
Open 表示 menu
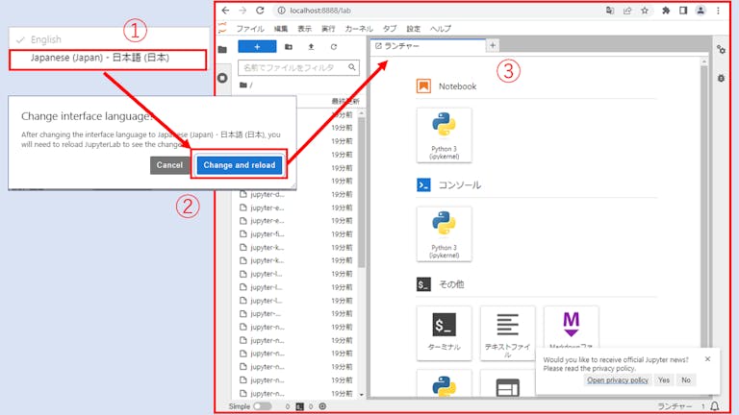(x=304, y=29)
